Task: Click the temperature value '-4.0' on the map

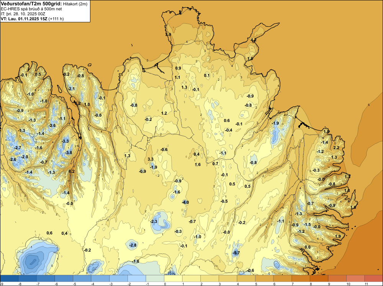Action: [x=185, y=202]
